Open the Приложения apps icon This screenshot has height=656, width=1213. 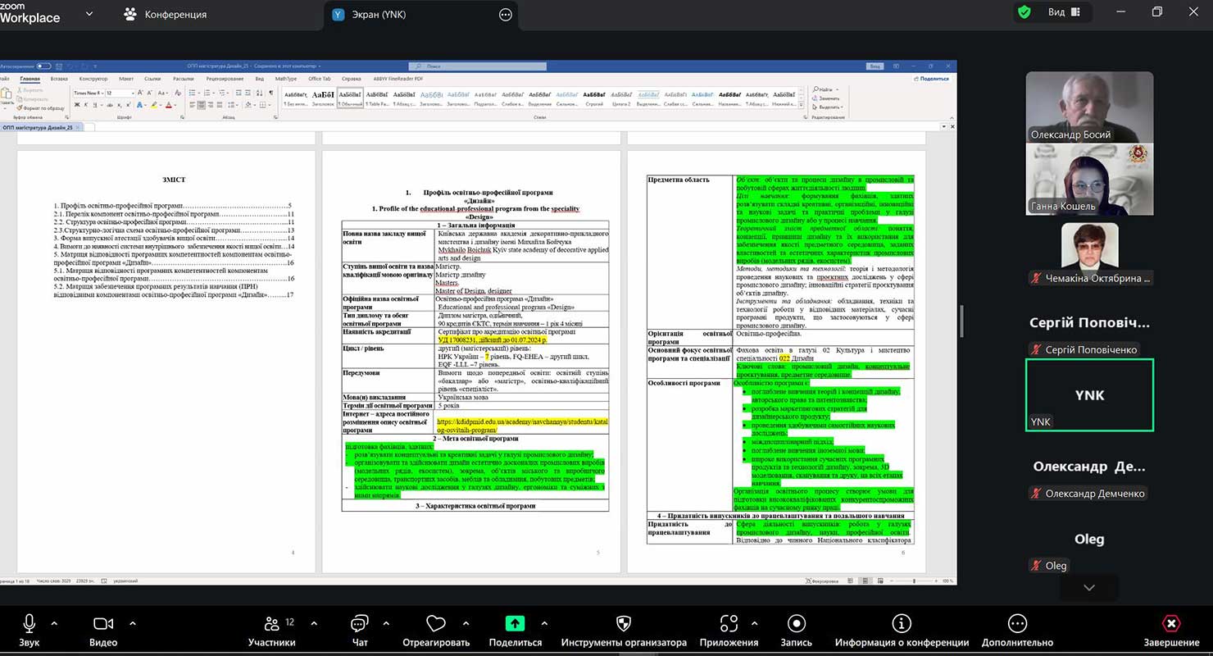coord(729,624)
